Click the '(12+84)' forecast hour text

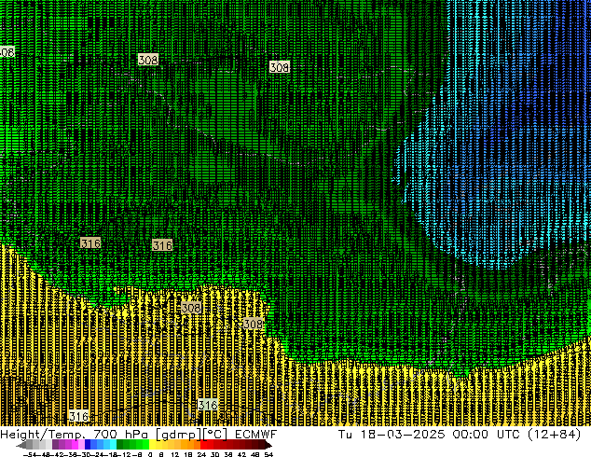coord(555,435)
